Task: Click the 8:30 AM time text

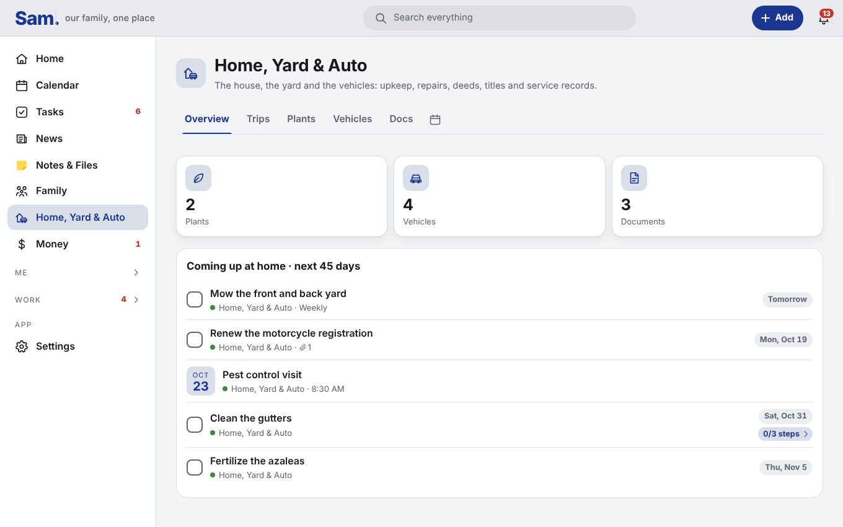Action: pyautogui.click(x=328, y=389)
